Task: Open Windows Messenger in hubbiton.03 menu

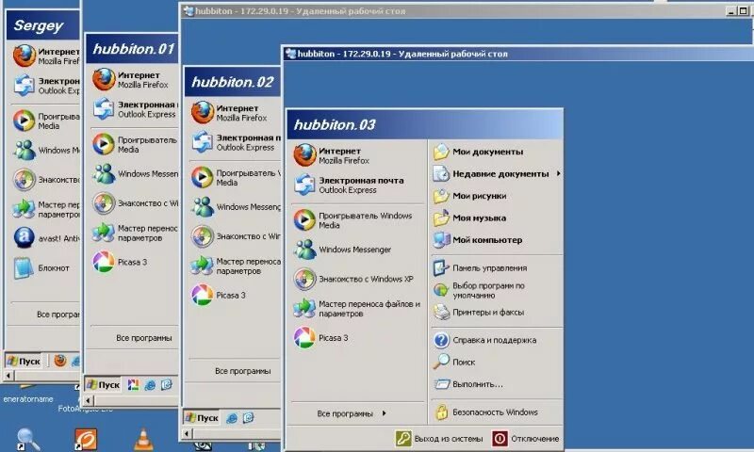Action: pos(357,250)
